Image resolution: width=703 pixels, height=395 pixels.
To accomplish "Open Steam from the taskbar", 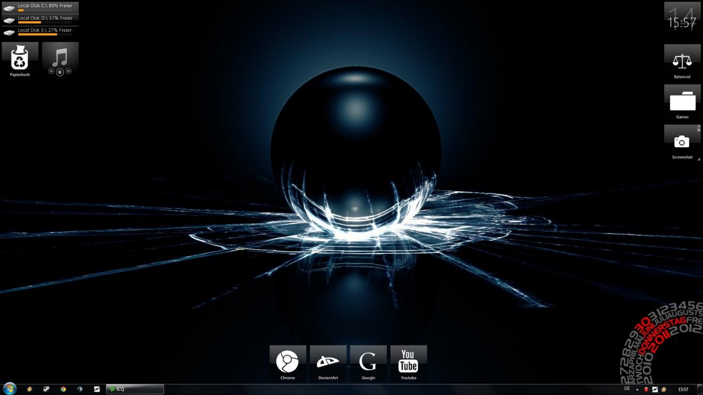I will (x=47, y=389).
